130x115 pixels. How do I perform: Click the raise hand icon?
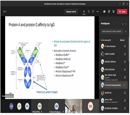coord(93,12)
